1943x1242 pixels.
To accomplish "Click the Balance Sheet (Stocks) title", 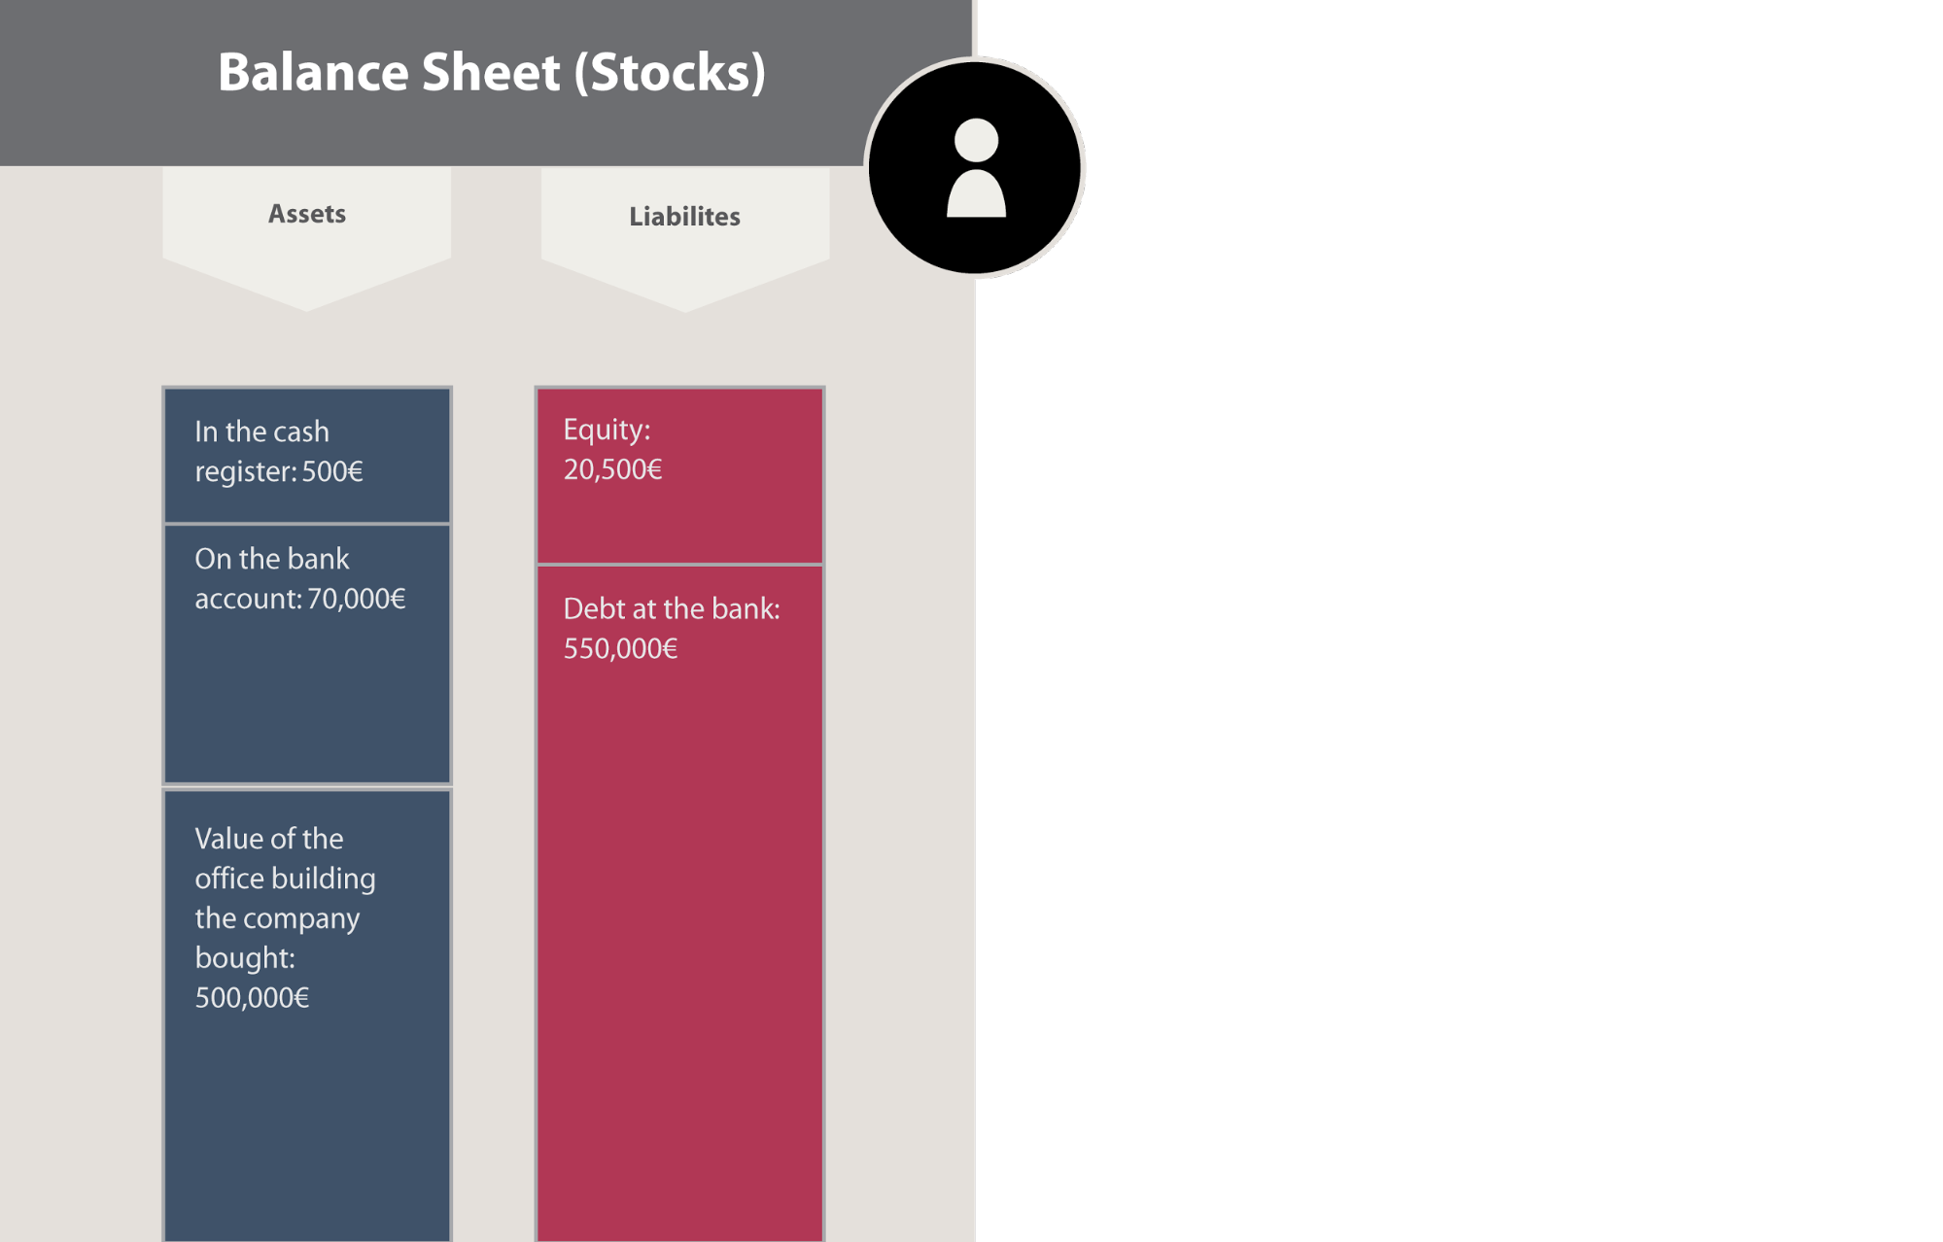I will pyautogui.click(x=492, y=72).
